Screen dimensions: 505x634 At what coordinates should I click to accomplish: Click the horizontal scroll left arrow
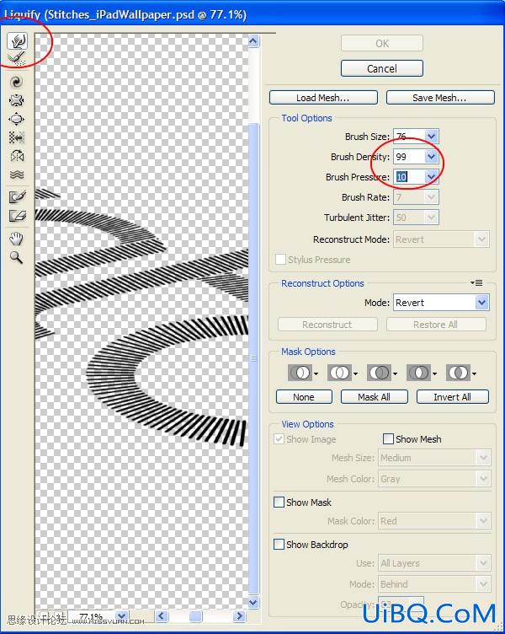coord(162,616)
